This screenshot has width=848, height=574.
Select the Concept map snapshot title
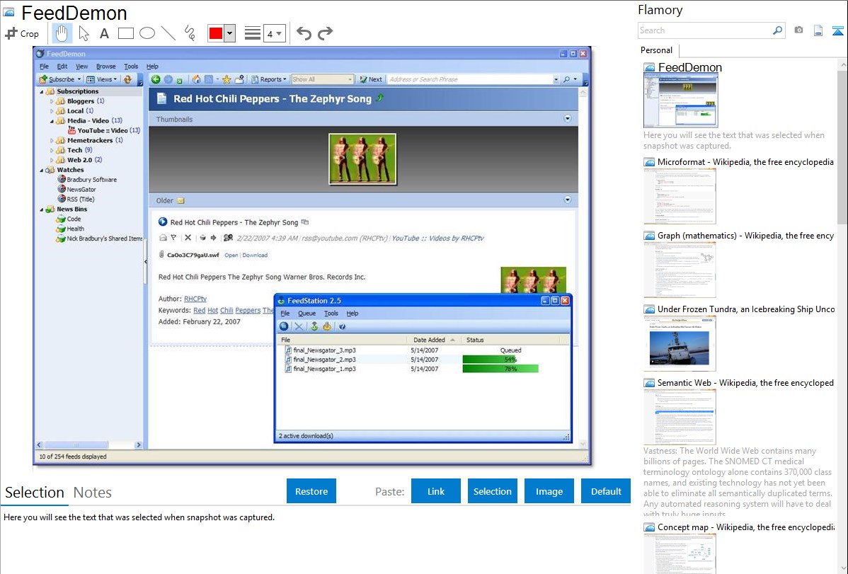(746, 527)
